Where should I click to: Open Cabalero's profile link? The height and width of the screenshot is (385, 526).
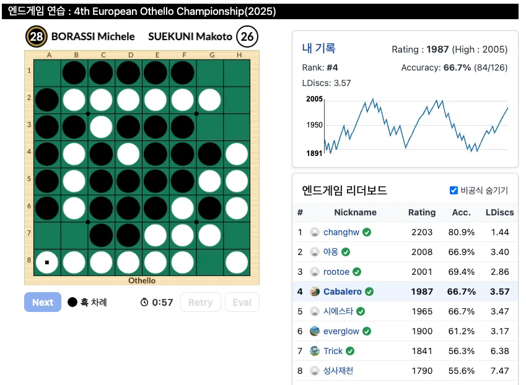coord(343,292)
